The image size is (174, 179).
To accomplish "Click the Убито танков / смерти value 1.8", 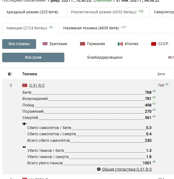I will tap(149, 157).
